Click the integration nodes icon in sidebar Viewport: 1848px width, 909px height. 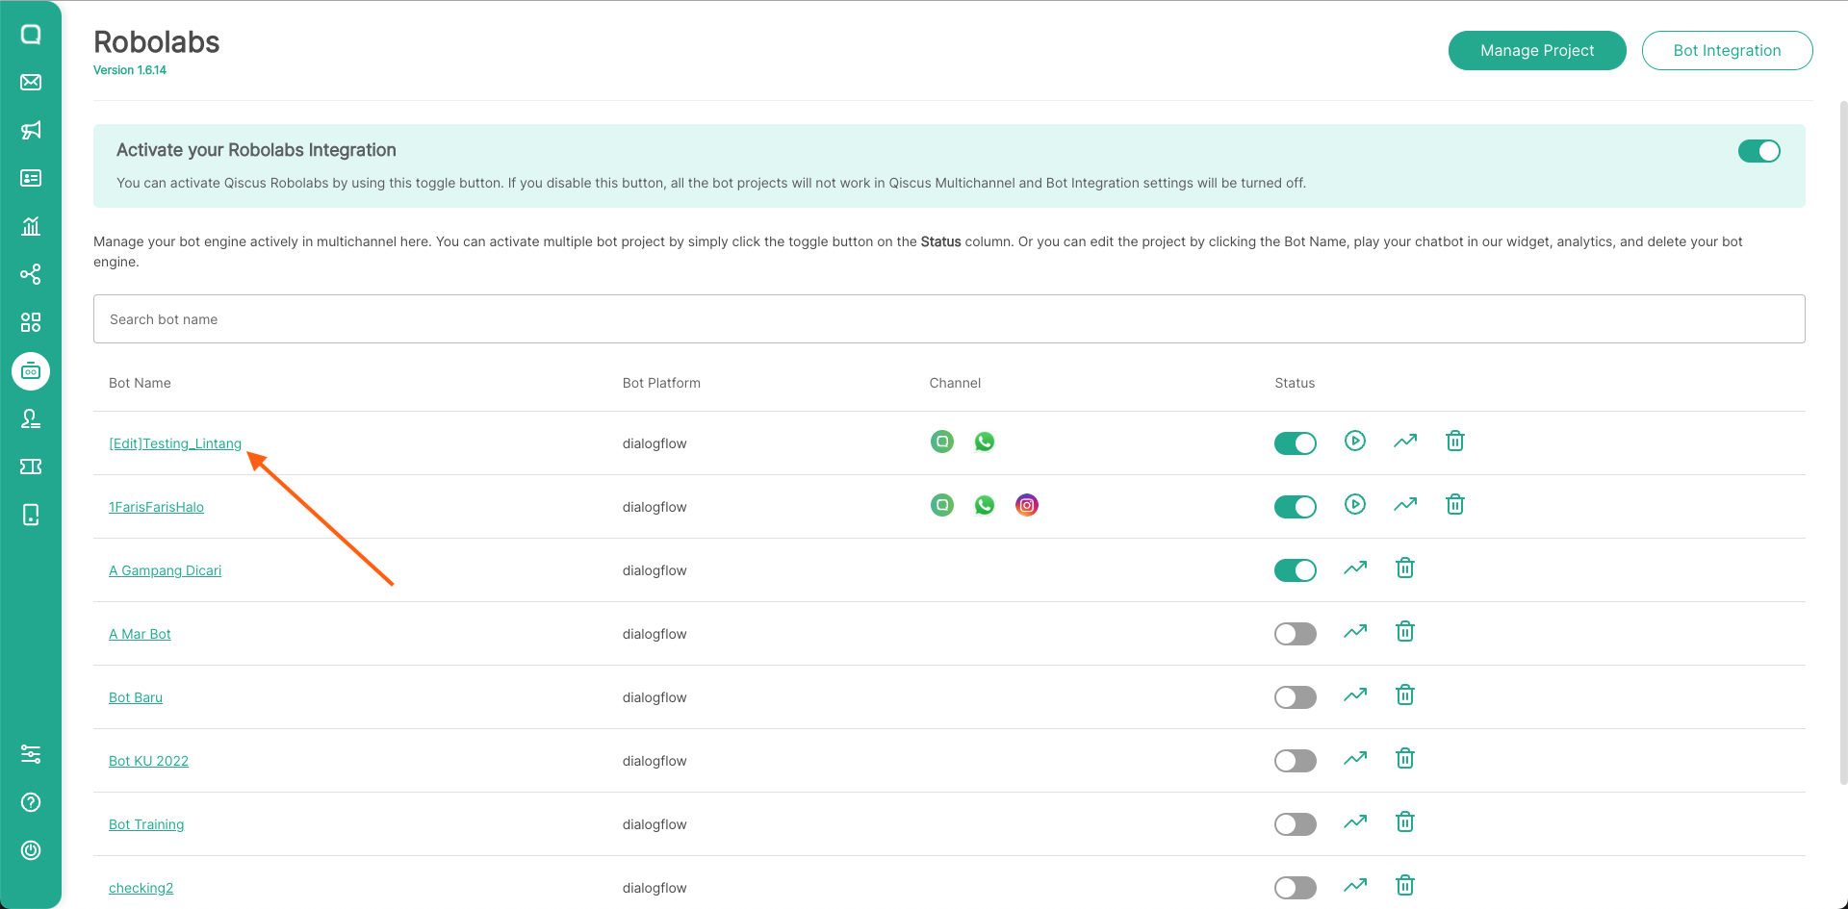[31, 274]
